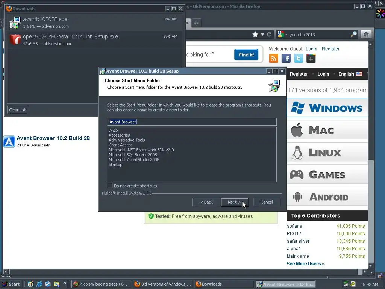Bookmark page with the star icon
The image size is (385, 289).
(255, 34)
